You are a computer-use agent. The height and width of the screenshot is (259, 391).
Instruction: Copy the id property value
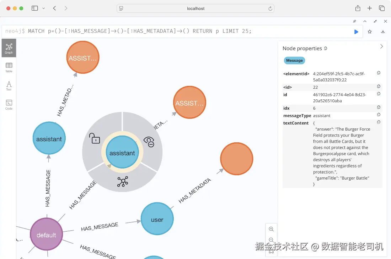click(379, 94)
